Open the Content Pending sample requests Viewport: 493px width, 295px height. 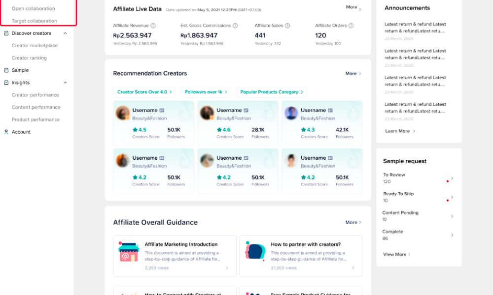point(400,212)
